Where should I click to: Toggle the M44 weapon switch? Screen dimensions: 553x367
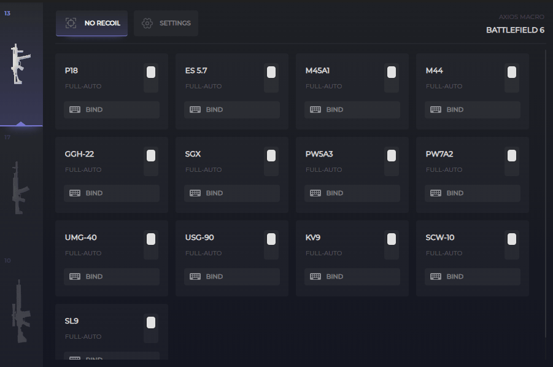coord(512,78)
